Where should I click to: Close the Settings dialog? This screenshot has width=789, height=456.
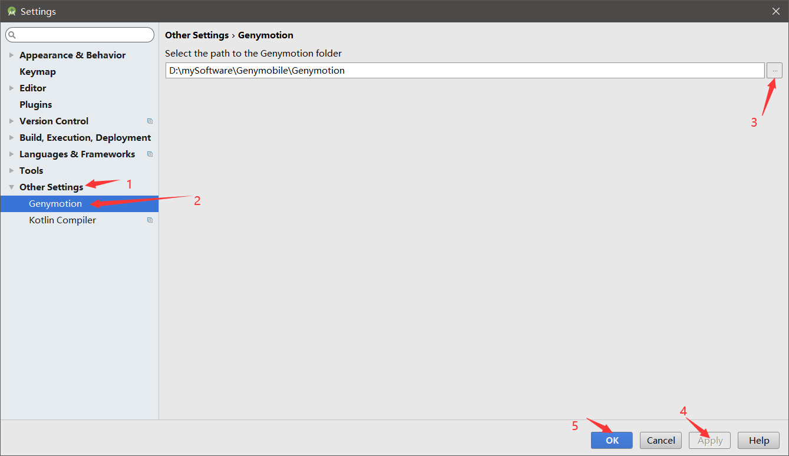coord(775,11)
